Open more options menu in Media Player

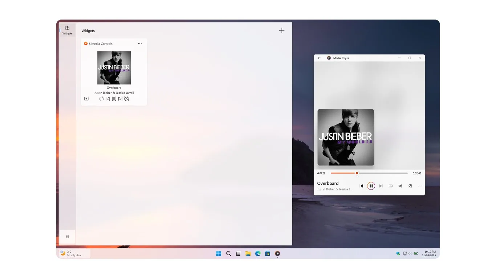tap(420, 186)
